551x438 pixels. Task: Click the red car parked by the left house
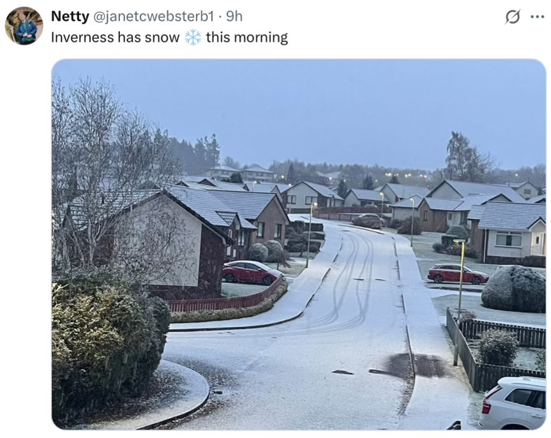pos(252,273)
